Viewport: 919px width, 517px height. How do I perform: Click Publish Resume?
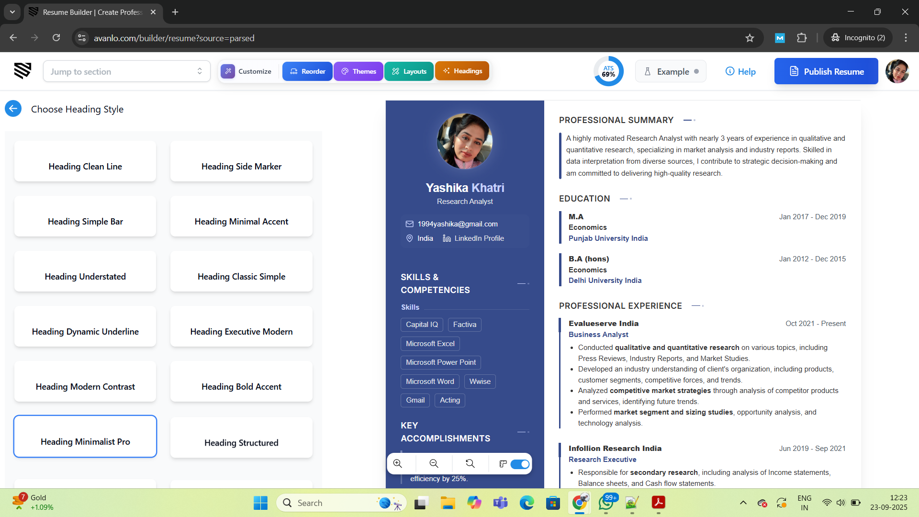pyautogui.click(x=826, y=71)
